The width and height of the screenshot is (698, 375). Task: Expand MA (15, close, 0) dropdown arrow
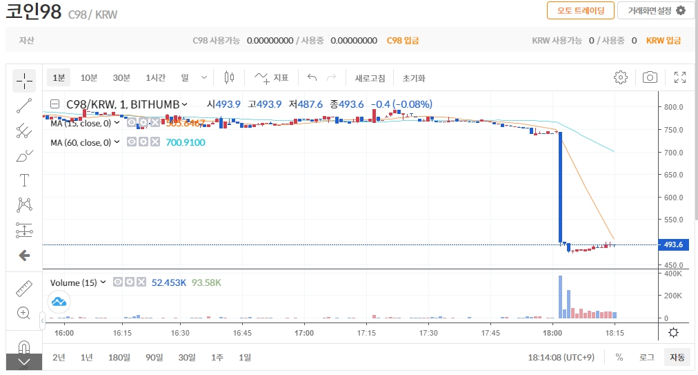pyautogui.click(x=117, y=122)
